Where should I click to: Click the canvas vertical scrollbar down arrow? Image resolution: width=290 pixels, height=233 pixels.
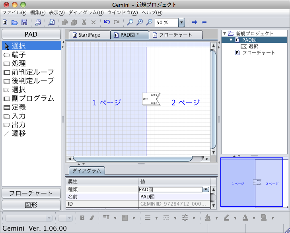pos(213,152)
